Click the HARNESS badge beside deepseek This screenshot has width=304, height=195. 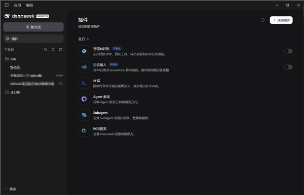tap(43, 16)
